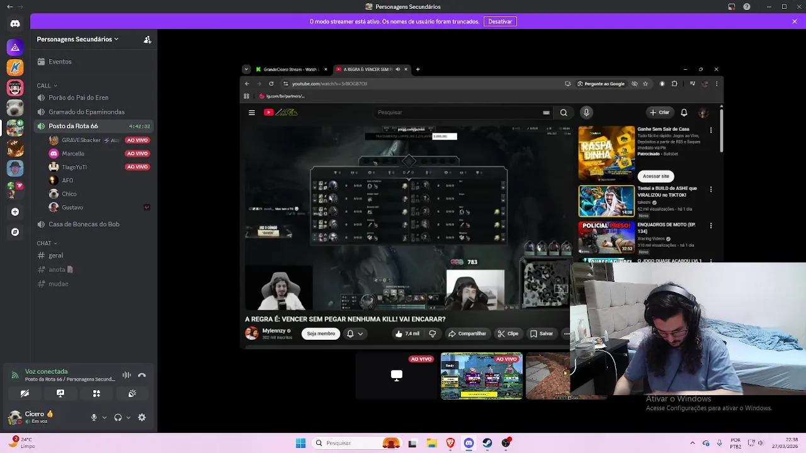Open Windows Start menu

[x=301, y=443]
